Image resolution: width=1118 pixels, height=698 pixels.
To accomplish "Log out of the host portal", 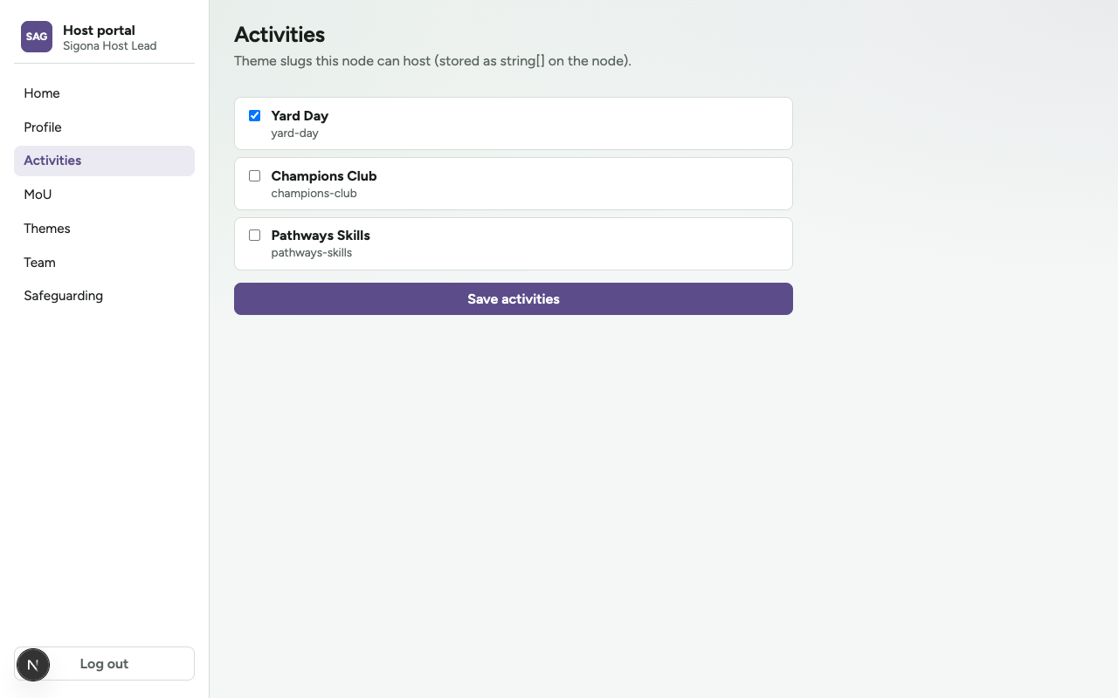I will (x=104, y=663).
